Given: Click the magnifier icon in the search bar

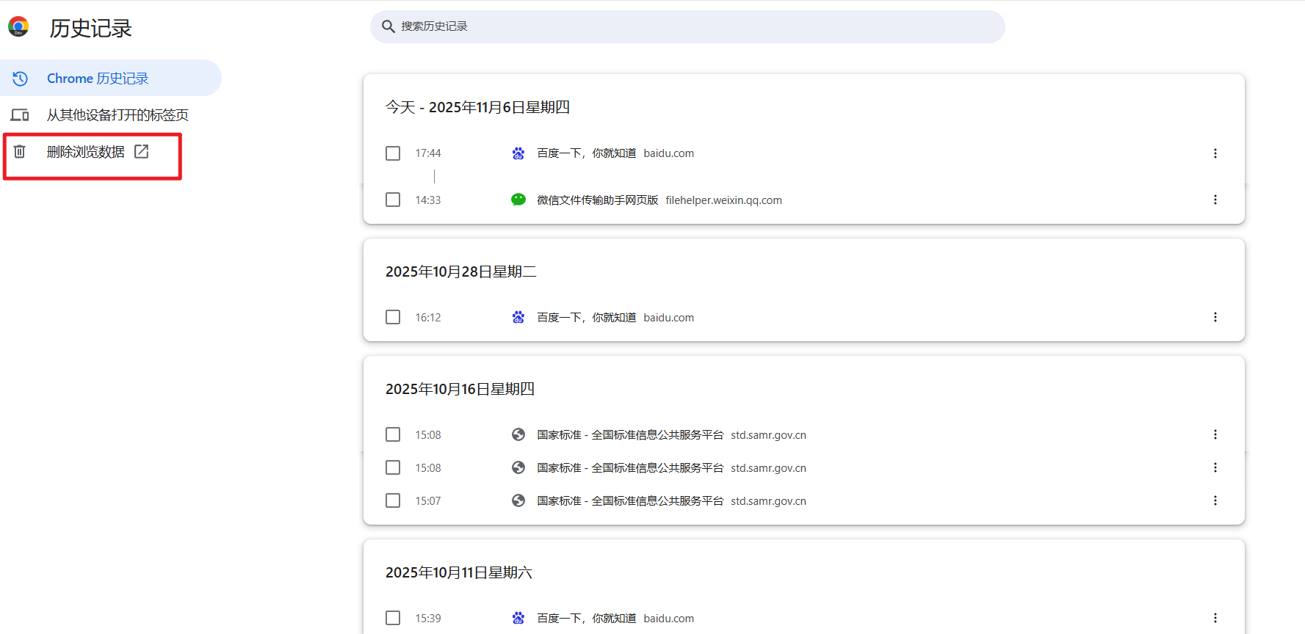Looking at the screenshot, I should [x=388, y=26].
